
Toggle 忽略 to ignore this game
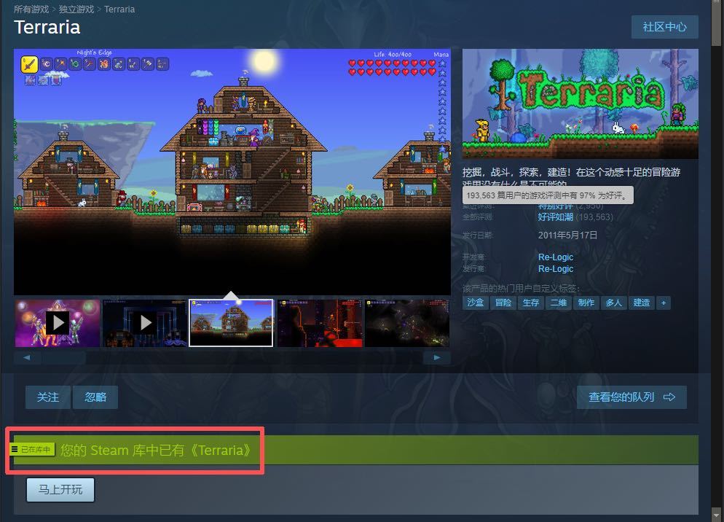(95, 397)
